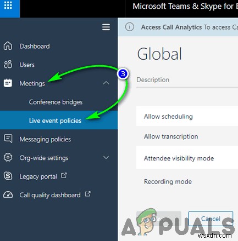Open Users in the sidebar

click(27, 65)
